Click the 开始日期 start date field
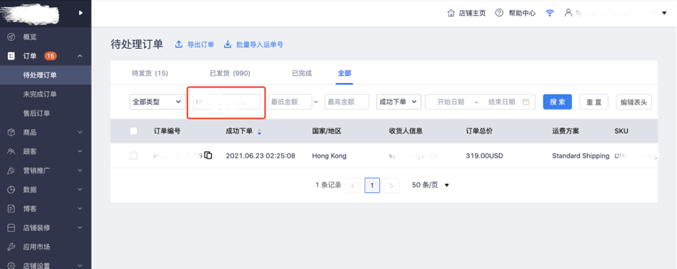Screen dimensions: 677x269 pos(451,102)
